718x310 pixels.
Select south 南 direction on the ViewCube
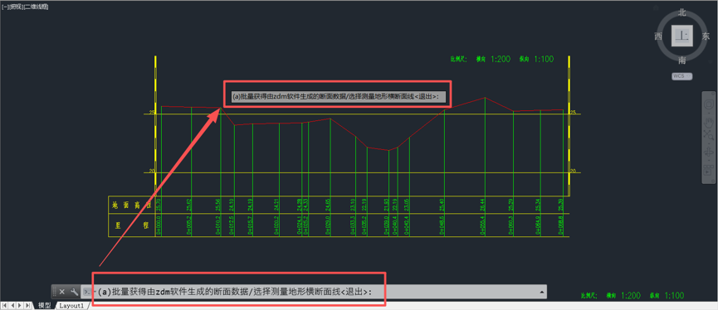pos(681,60)
